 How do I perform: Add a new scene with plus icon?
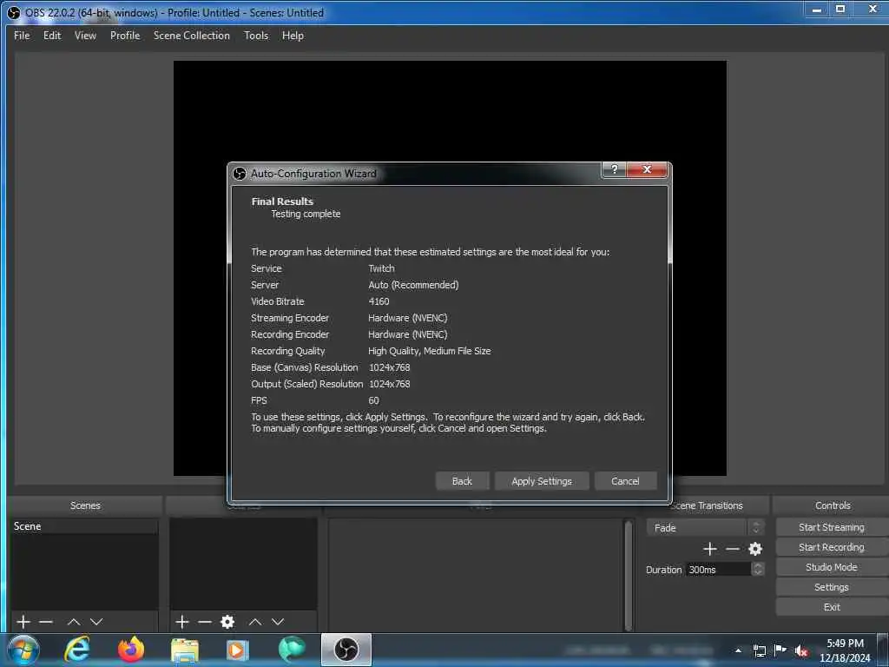pyautogui.click(x=23, y=622)
